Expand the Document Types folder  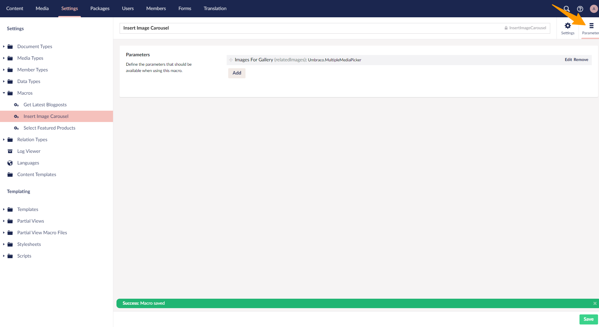tap(4, 47)
